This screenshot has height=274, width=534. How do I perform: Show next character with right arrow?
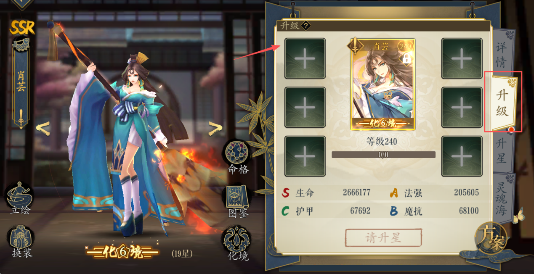point(215,129)
